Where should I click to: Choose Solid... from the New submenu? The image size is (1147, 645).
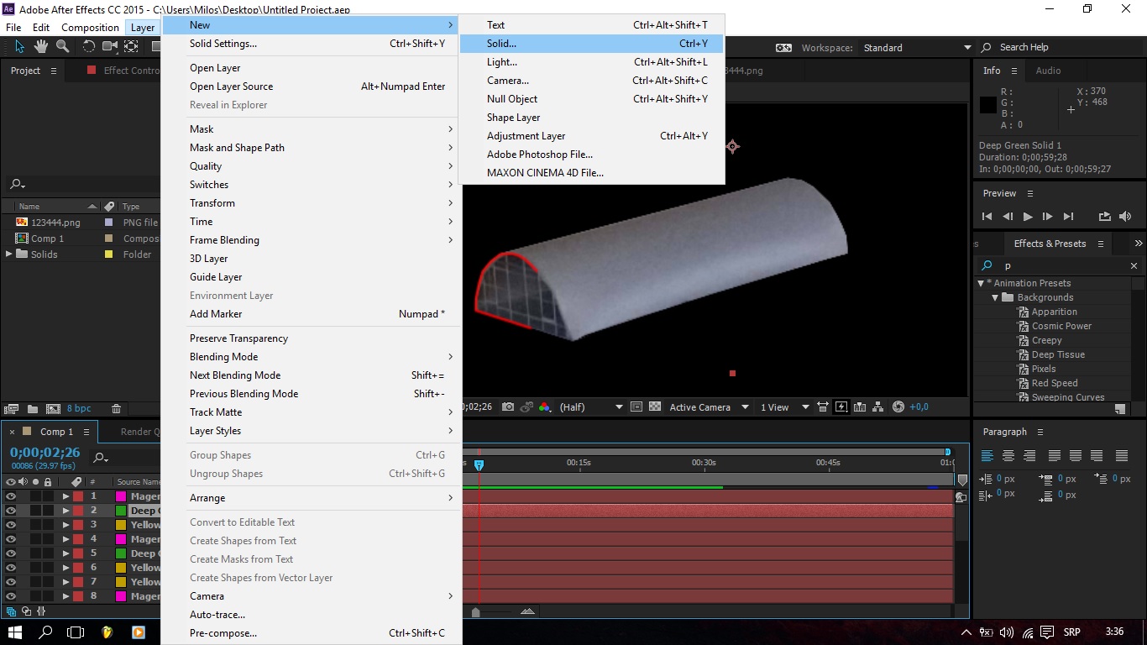pyautogui.click(x=591, y=44)
